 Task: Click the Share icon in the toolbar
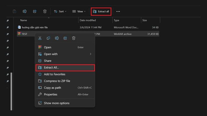[x=35, y=11]
